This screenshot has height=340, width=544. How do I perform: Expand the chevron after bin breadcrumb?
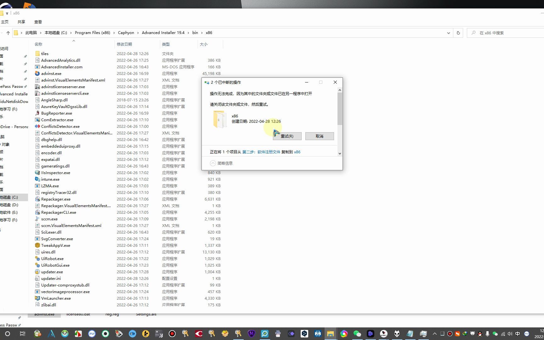click(x=202, y=33)
